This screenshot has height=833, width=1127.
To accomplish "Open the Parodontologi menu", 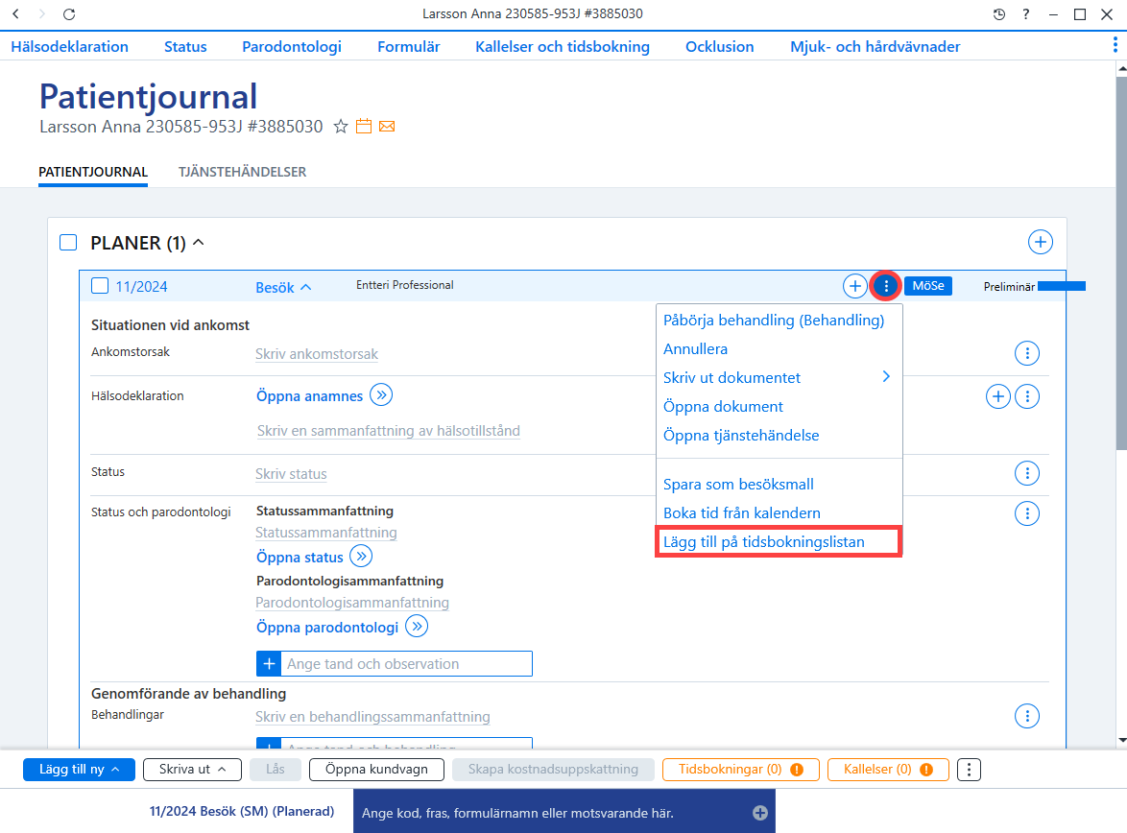I will coord(292,47).
